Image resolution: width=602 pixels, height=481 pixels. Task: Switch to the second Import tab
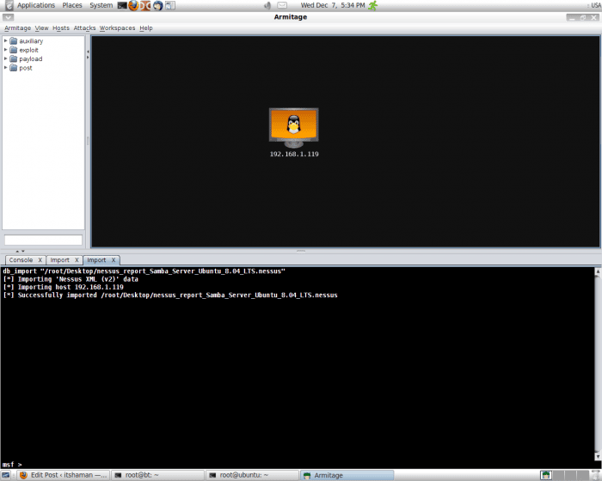tap(96, 260)
